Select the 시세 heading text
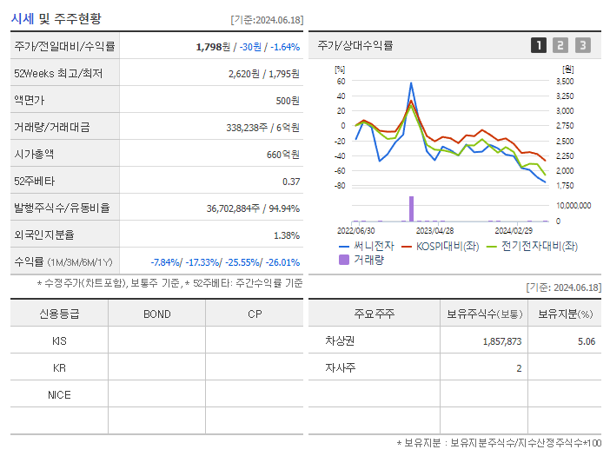610x456 pixels. (23, 18)
